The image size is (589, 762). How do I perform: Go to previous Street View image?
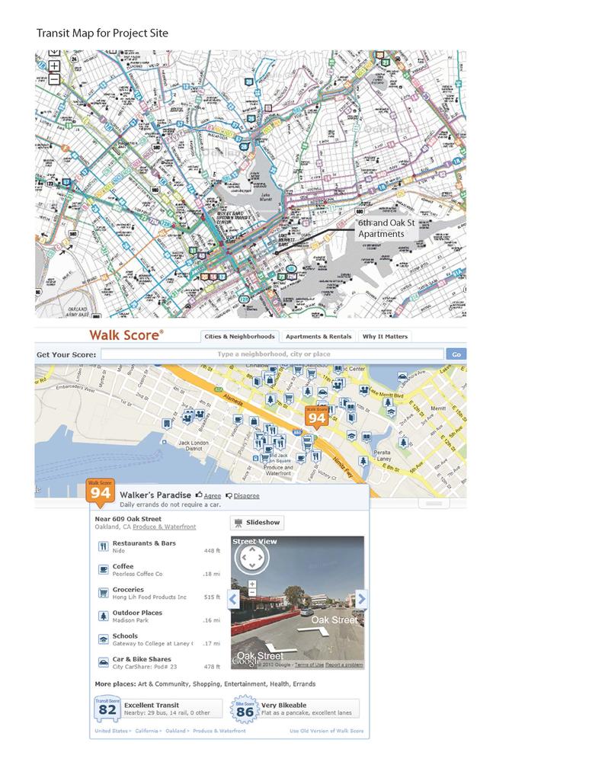pos(233,599)
